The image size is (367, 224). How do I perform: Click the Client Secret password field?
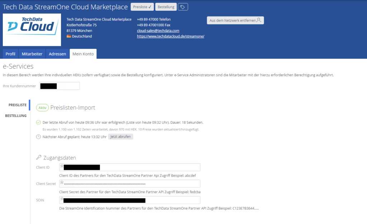[x=130, y=184]
